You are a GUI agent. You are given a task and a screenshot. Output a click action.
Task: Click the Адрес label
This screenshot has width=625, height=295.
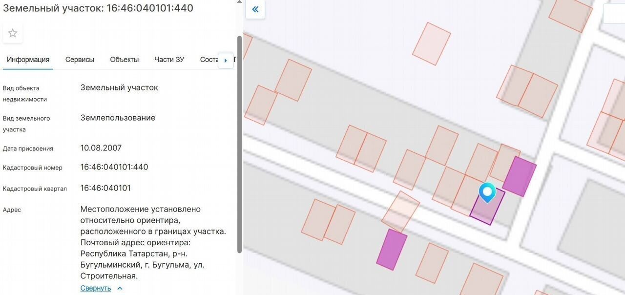tap(12, 210)
